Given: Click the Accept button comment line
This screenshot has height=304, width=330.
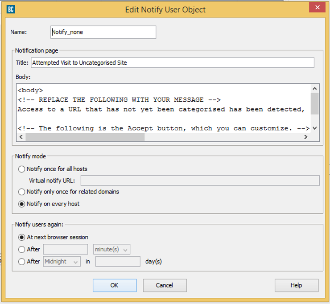Looking at the screenshot, I should pyautogui.click(x=164, y=128).
